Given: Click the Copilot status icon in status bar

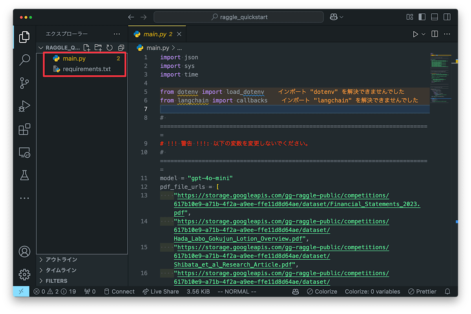Looking at the screenshot, I should pyautogui.click(x=296, y=292).
